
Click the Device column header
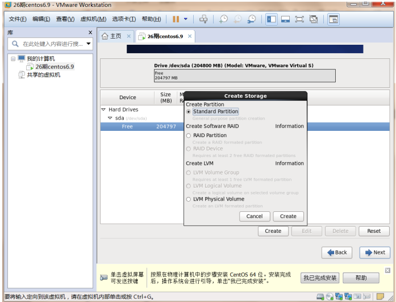(x=127, y=97)
